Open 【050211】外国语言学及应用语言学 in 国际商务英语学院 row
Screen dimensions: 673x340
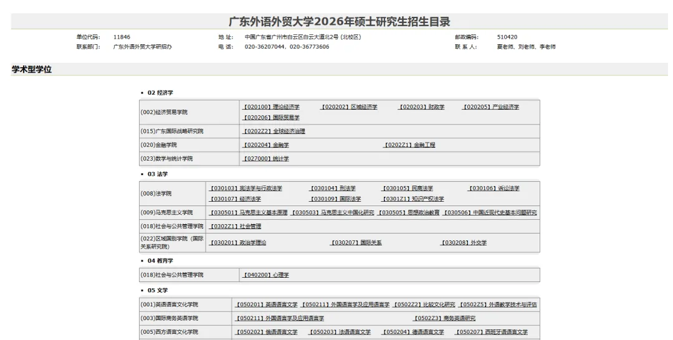279,319
